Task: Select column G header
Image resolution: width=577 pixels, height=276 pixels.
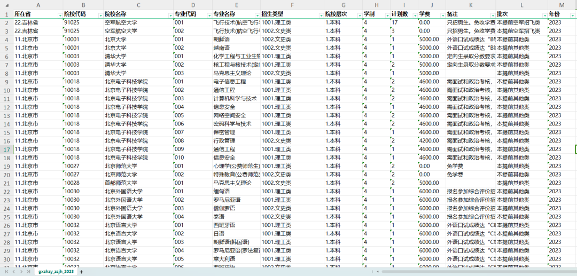Action: point(344,5)
